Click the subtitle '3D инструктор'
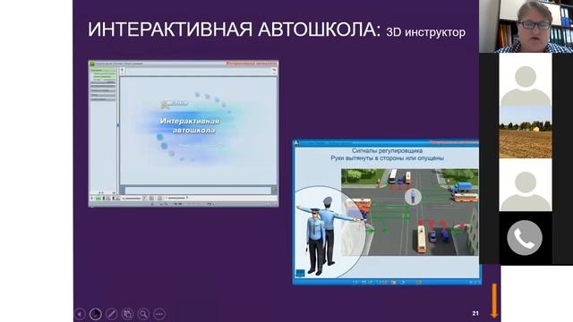Viewport: 573px width, 322px height. pos(426,32)
